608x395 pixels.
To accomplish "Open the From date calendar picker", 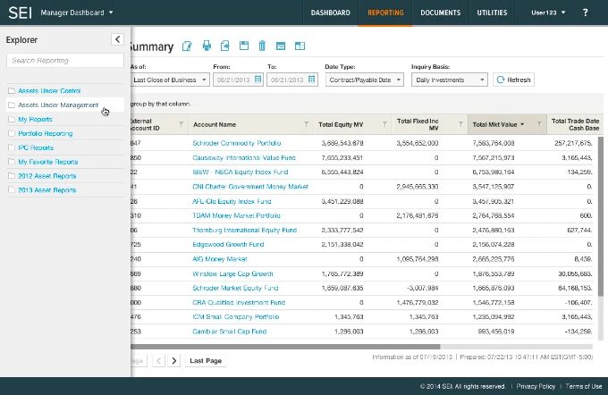I will (258, 80).
